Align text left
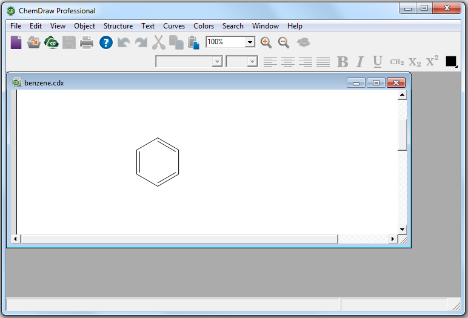The image size is (468, 318). point(270,62)
